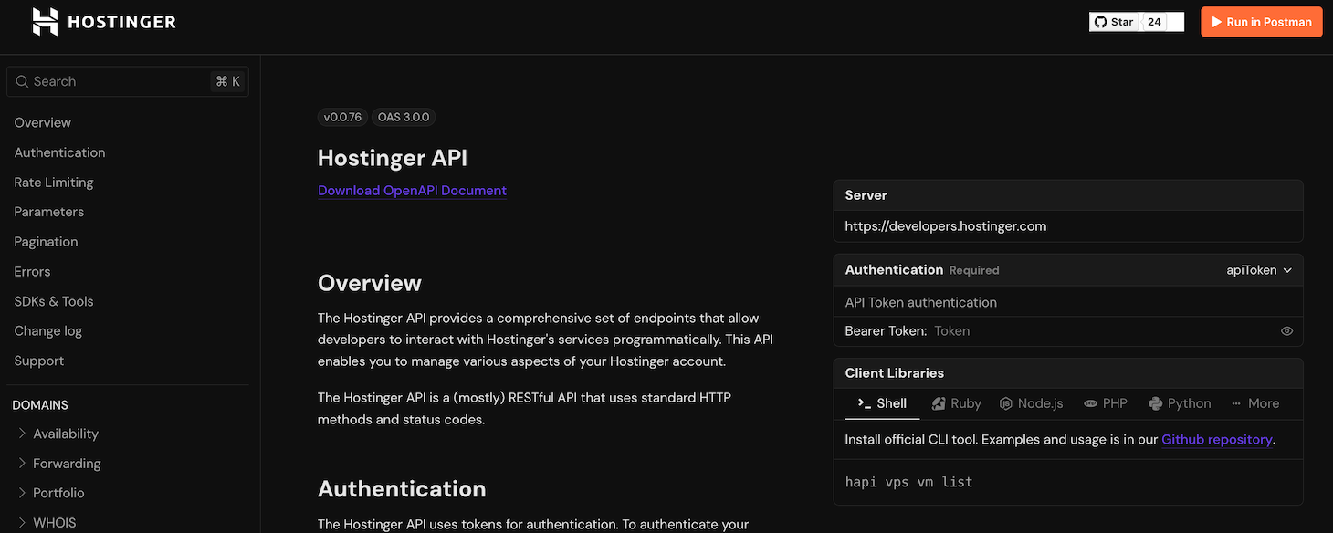Click the Bearer Token input field

(1096, 331)
